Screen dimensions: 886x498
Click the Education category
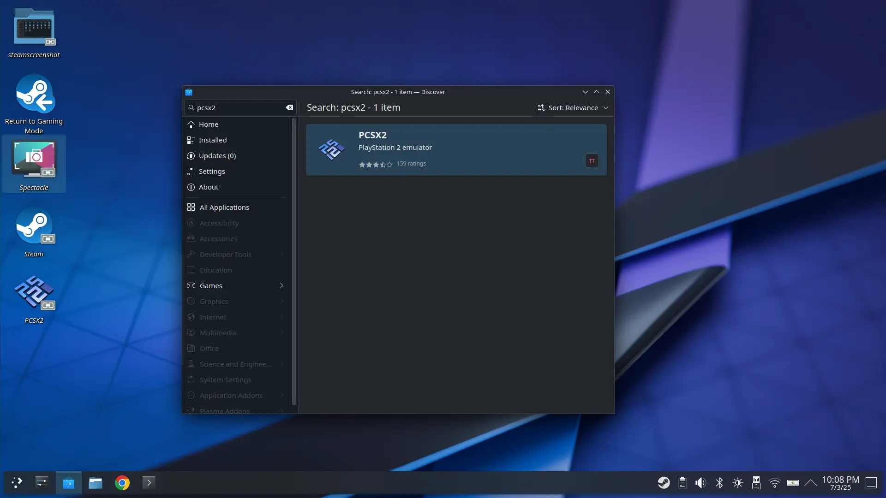pyautogui.click(x=236, y=270)
